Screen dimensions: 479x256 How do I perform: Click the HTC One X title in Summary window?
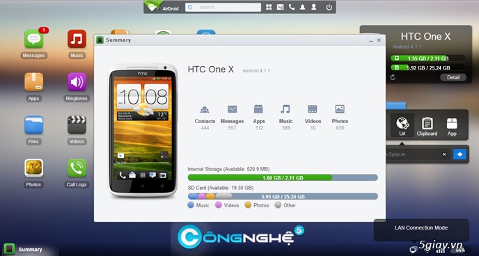coord(211,70)
